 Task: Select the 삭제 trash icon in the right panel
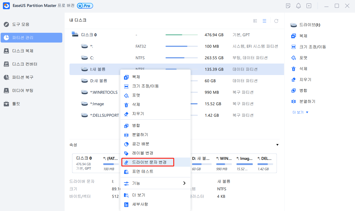click(293, 68)
